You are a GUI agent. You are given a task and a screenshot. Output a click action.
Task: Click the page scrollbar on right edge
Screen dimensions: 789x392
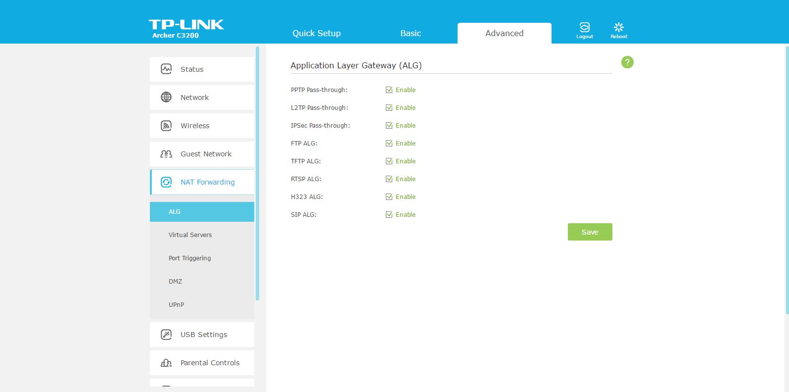(x=787, y=180)
